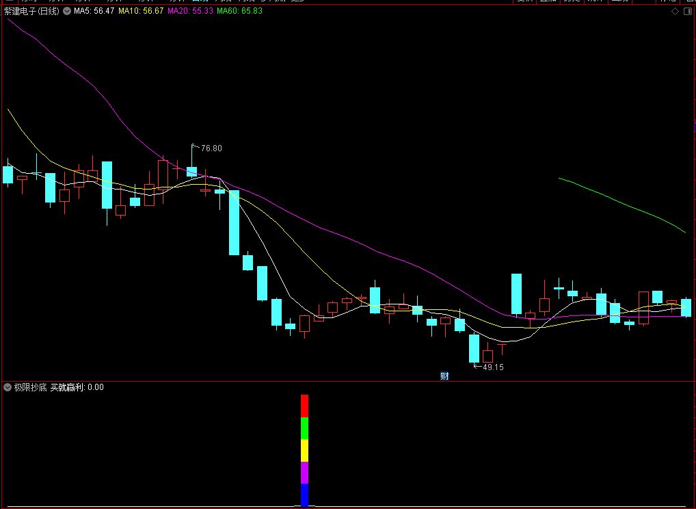Click the 极限抄底 indicator name

click(x=30, y=387)
